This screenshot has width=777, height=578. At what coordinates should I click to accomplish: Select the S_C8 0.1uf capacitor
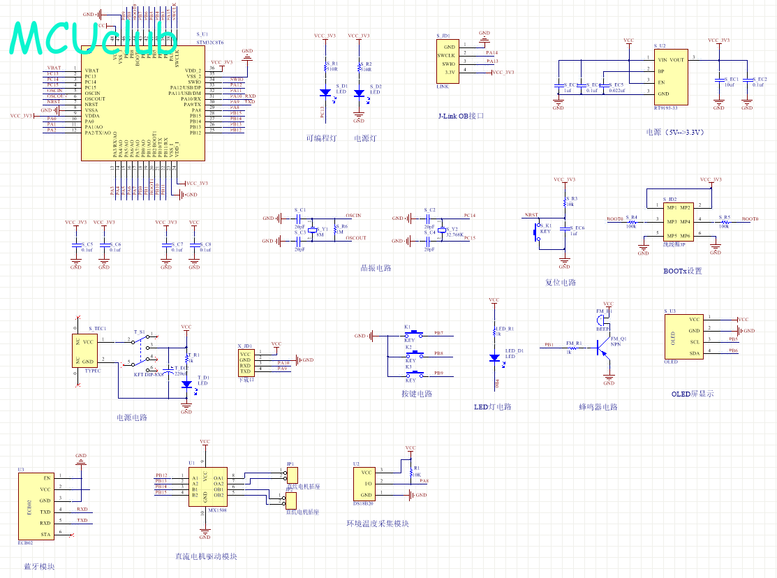pyautogui.click(x=194, y=245)
